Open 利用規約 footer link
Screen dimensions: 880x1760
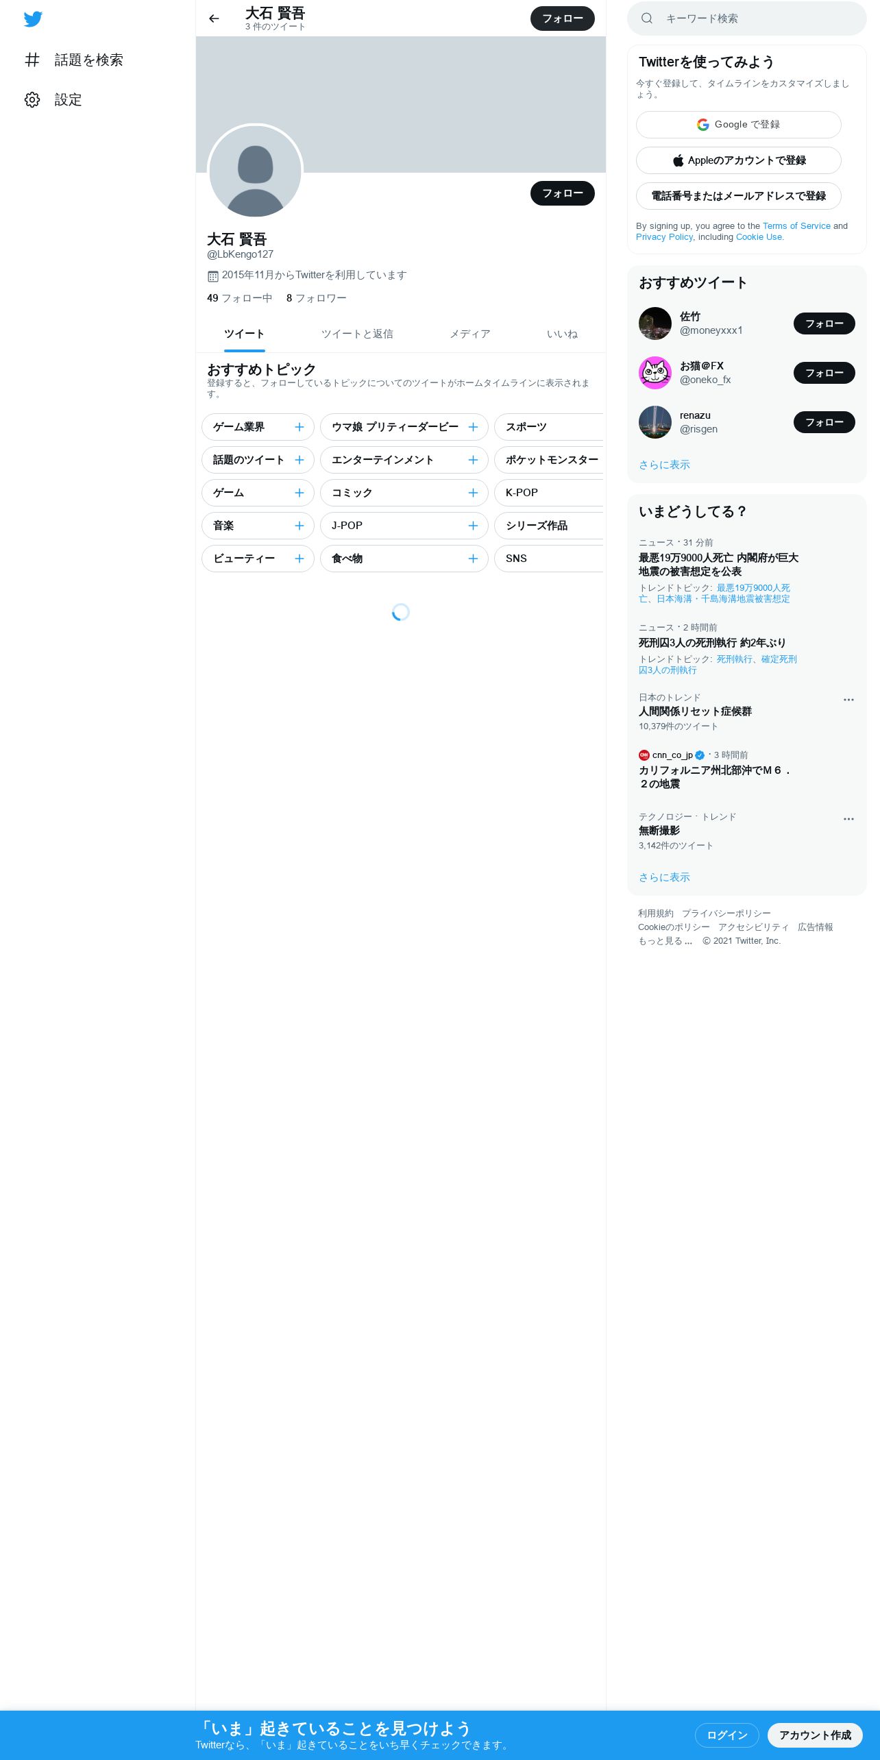(655, 914)
